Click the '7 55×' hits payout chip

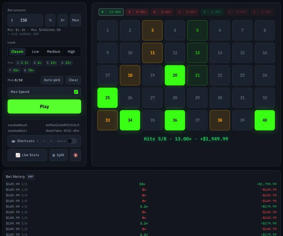[14, 70]
